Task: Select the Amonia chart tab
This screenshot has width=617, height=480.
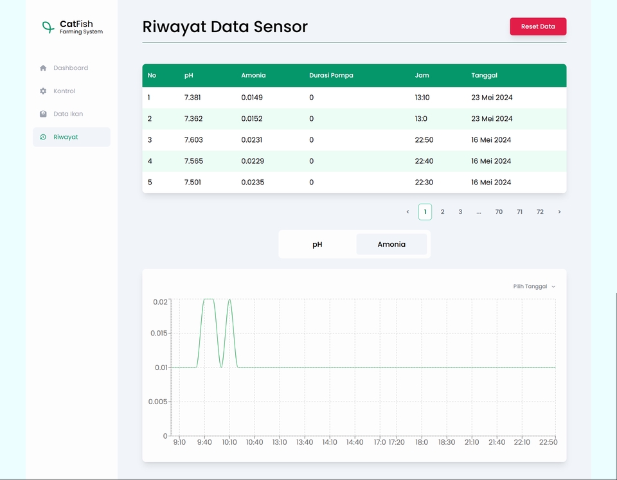Action: pyautogui.click(x=391, y=244)
